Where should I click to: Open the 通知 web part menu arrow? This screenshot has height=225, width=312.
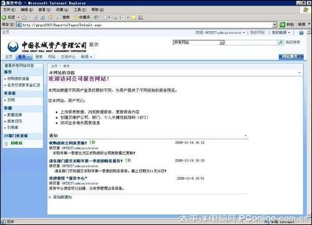(x=245, y=135)
